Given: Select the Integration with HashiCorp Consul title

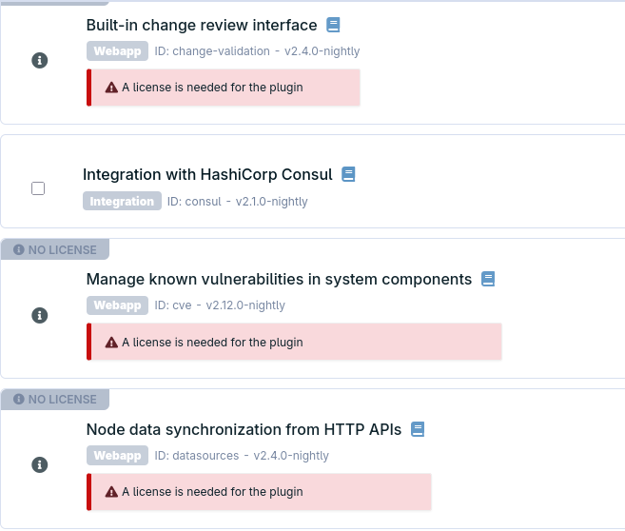Looking at the screenshot, I should 207,174.
